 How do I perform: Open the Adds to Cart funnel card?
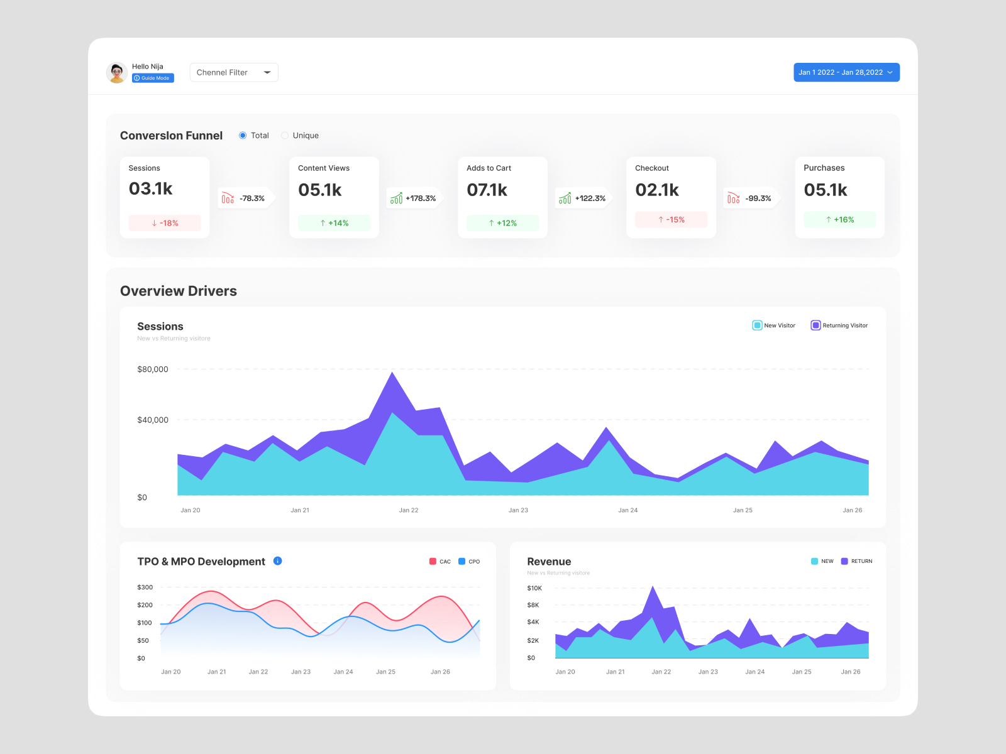pos(502,197)
